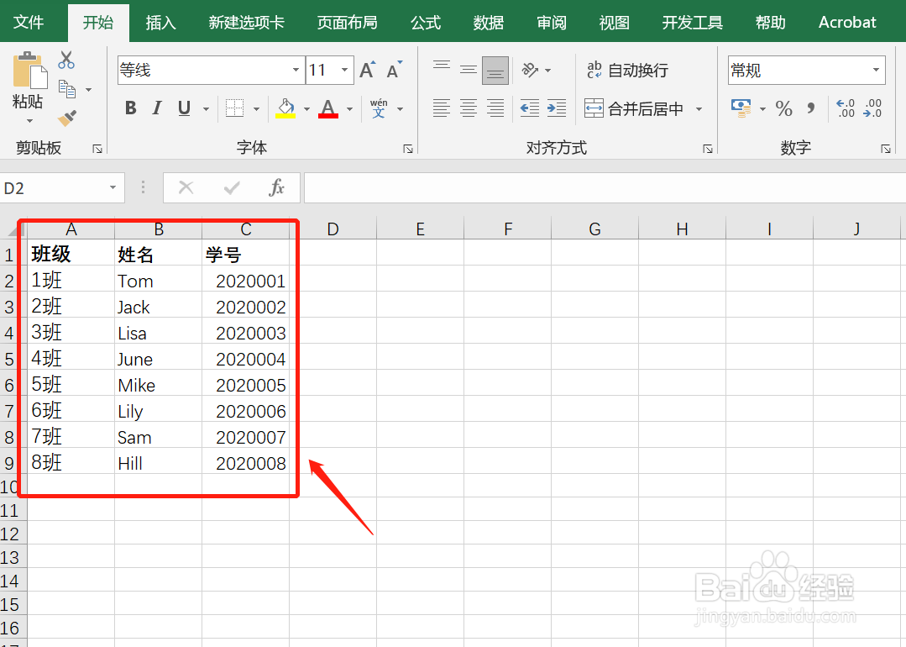Image resolution: width=906 pixels, height=647 pixels.
Task: Select the Italic formatting icon
Action: [155, 108]
